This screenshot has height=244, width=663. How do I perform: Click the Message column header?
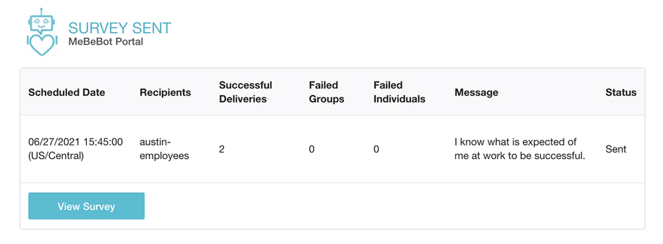[477, 92]
